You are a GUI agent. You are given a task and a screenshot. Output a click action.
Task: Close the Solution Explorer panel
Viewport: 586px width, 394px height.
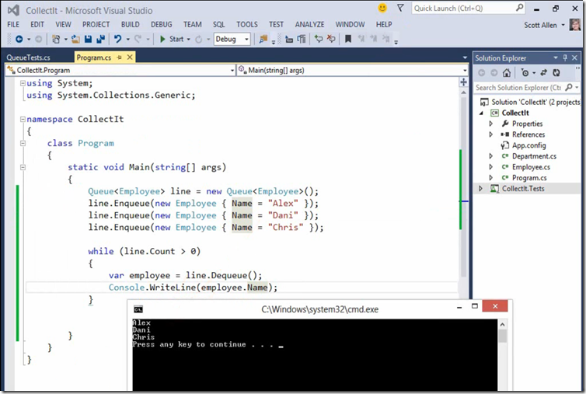coord(575,58)
